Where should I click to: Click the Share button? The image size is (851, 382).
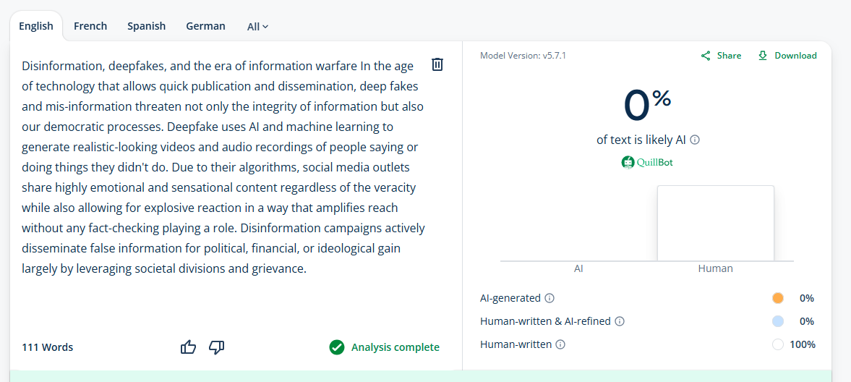(x=721, y=56)
